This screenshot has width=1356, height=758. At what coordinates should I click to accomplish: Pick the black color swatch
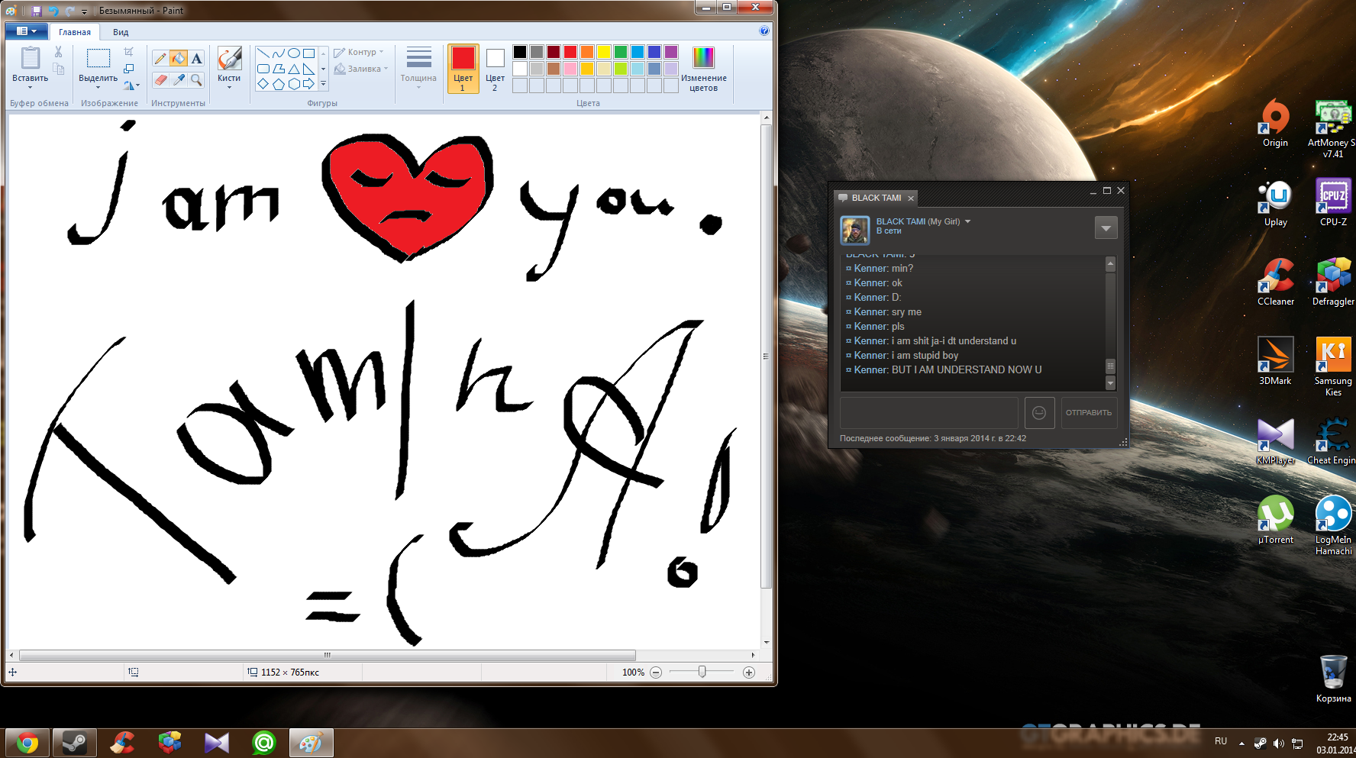point(520,52)
